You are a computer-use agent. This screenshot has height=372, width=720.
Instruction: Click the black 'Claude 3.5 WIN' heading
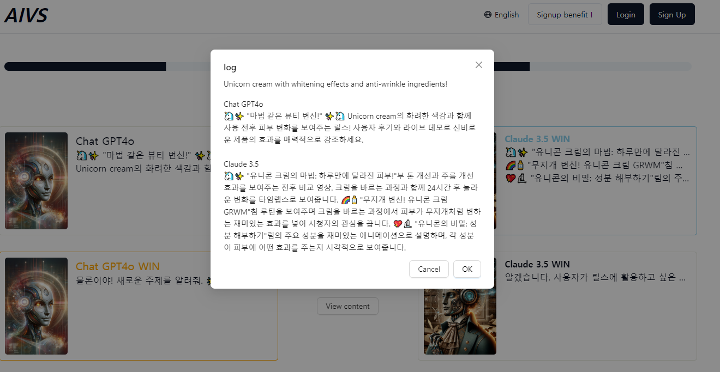(537, 264)
